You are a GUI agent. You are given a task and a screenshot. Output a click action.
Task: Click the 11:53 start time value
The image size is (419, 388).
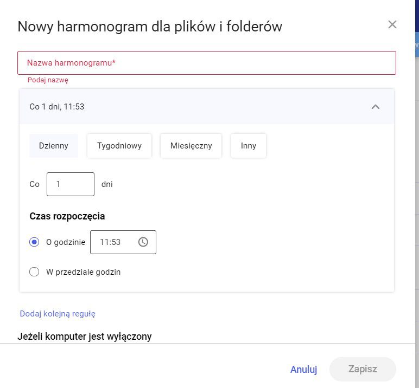coord(110,242)
